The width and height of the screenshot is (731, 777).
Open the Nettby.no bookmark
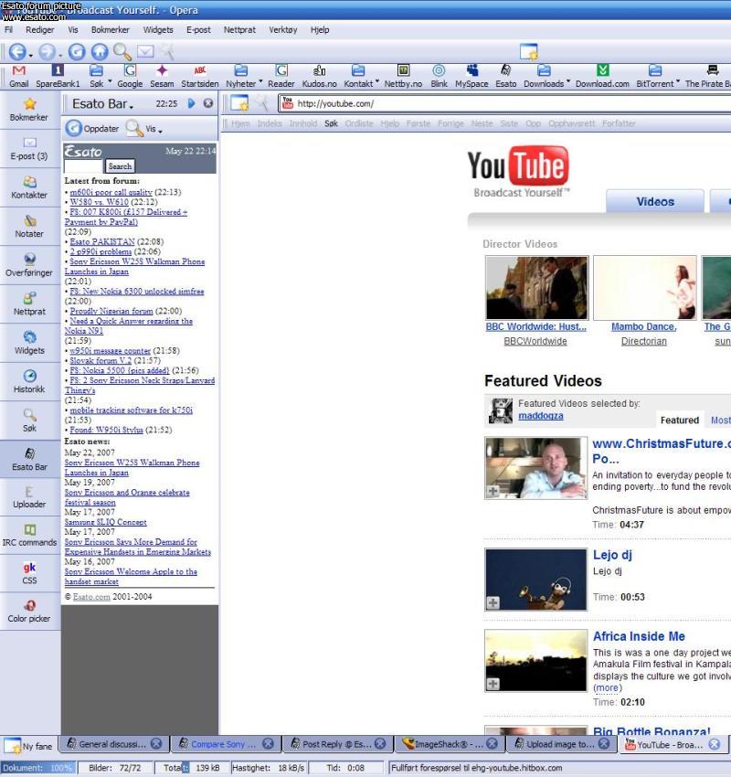click(403, 76)
